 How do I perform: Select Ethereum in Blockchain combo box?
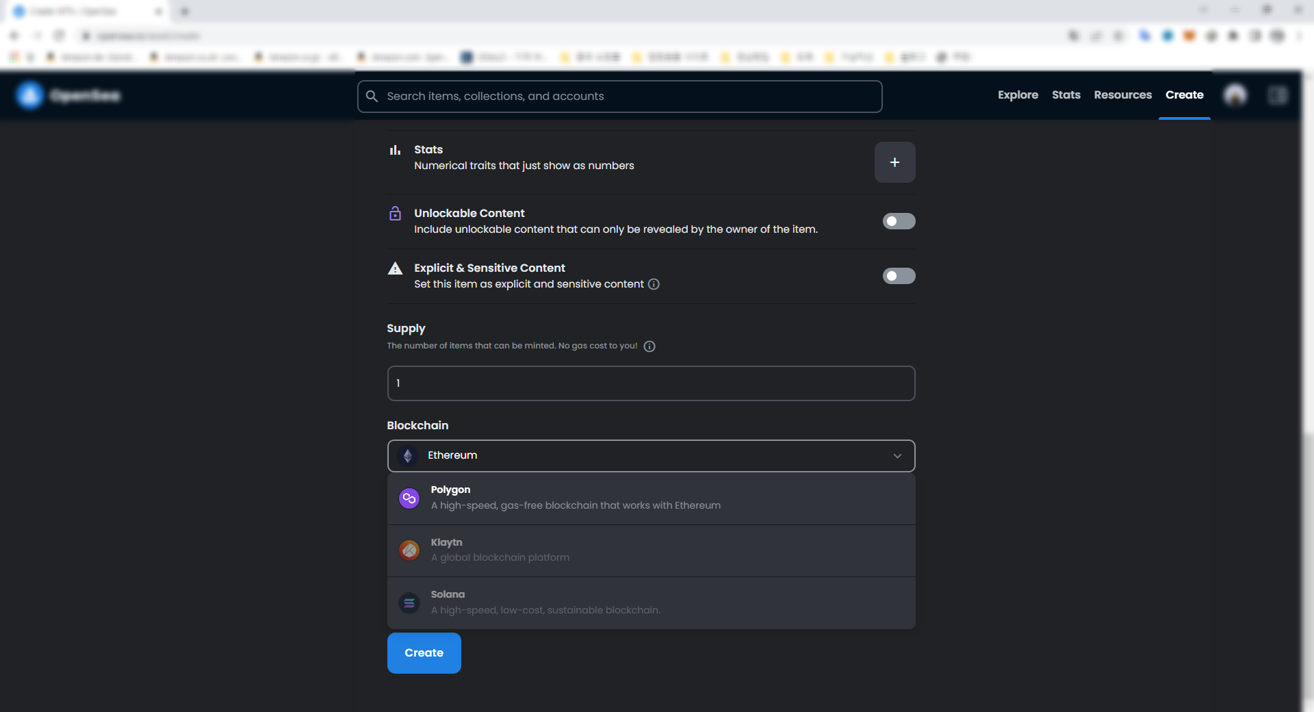click(x=651, y=456)
